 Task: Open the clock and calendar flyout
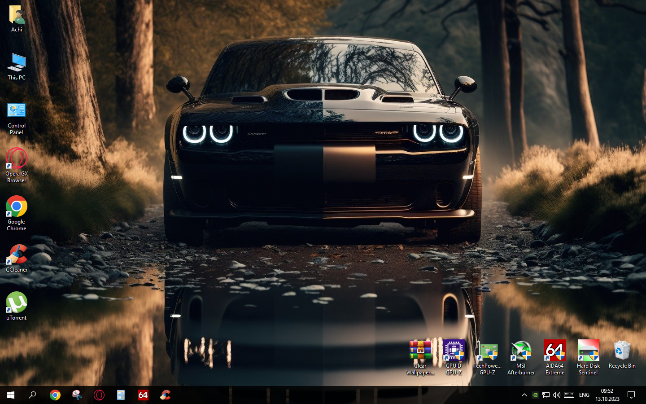607,395
